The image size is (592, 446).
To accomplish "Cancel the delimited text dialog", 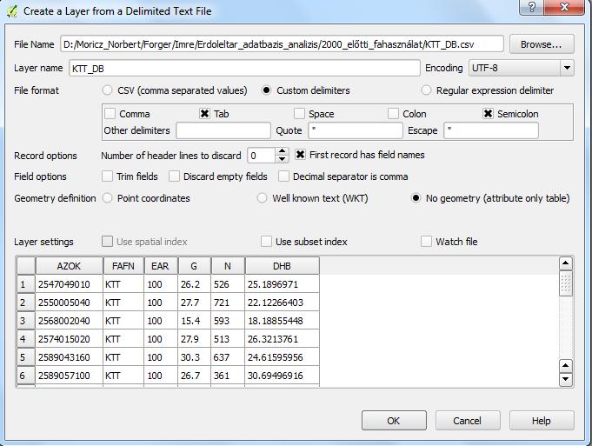I will (x=468, y=420).
